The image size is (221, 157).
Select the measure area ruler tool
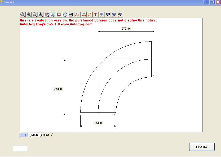(x=83, y=15)
